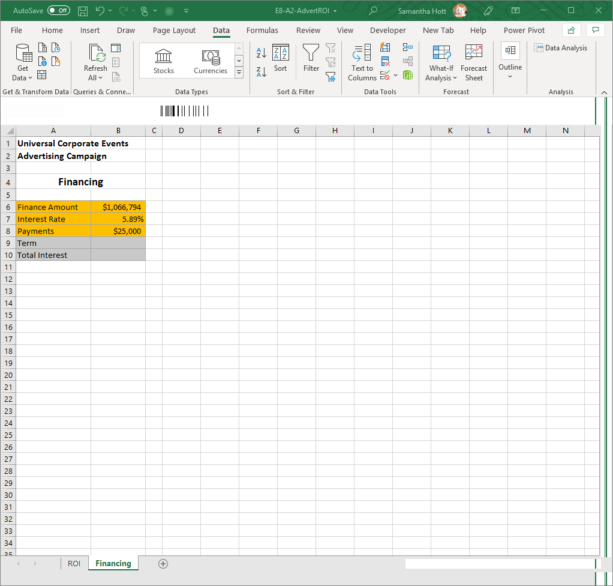Apply a Filter to the data
Image resolution: width=613 pixels, height=586 pixels.
311,60
